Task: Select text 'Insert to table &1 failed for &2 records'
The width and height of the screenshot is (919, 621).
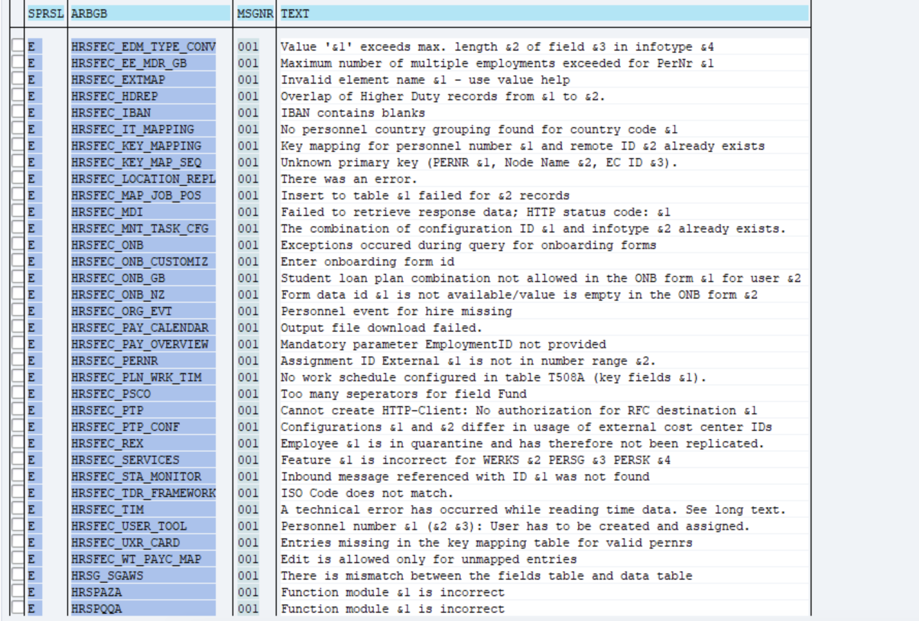Action: pyautogui.click(x=425, y=195)
